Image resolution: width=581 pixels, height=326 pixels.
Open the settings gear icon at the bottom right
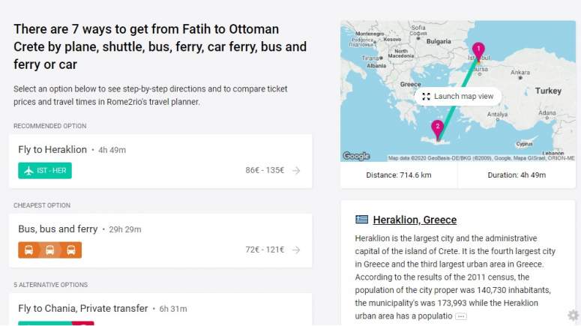pos(573,316)
